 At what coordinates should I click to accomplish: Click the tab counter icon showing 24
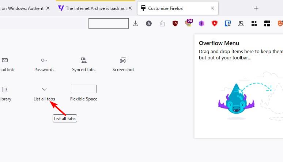click(189, 23)
